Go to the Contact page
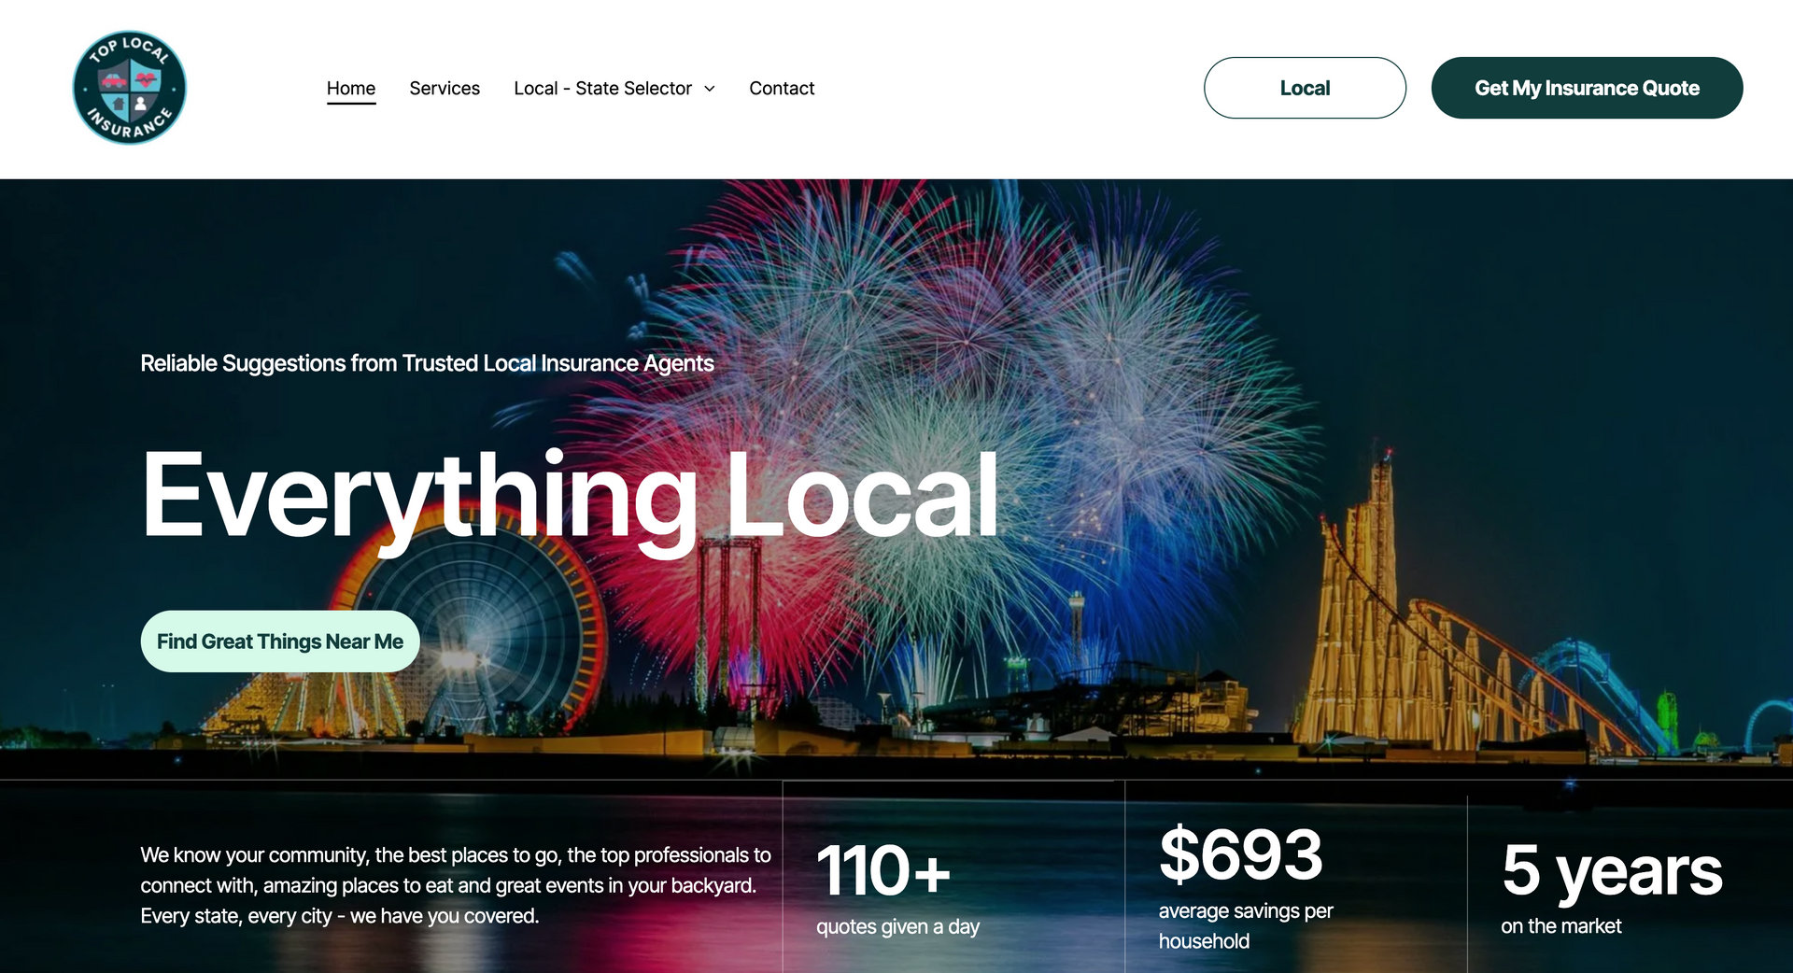Screen dimensions: 1793x973 pos(782,88)
